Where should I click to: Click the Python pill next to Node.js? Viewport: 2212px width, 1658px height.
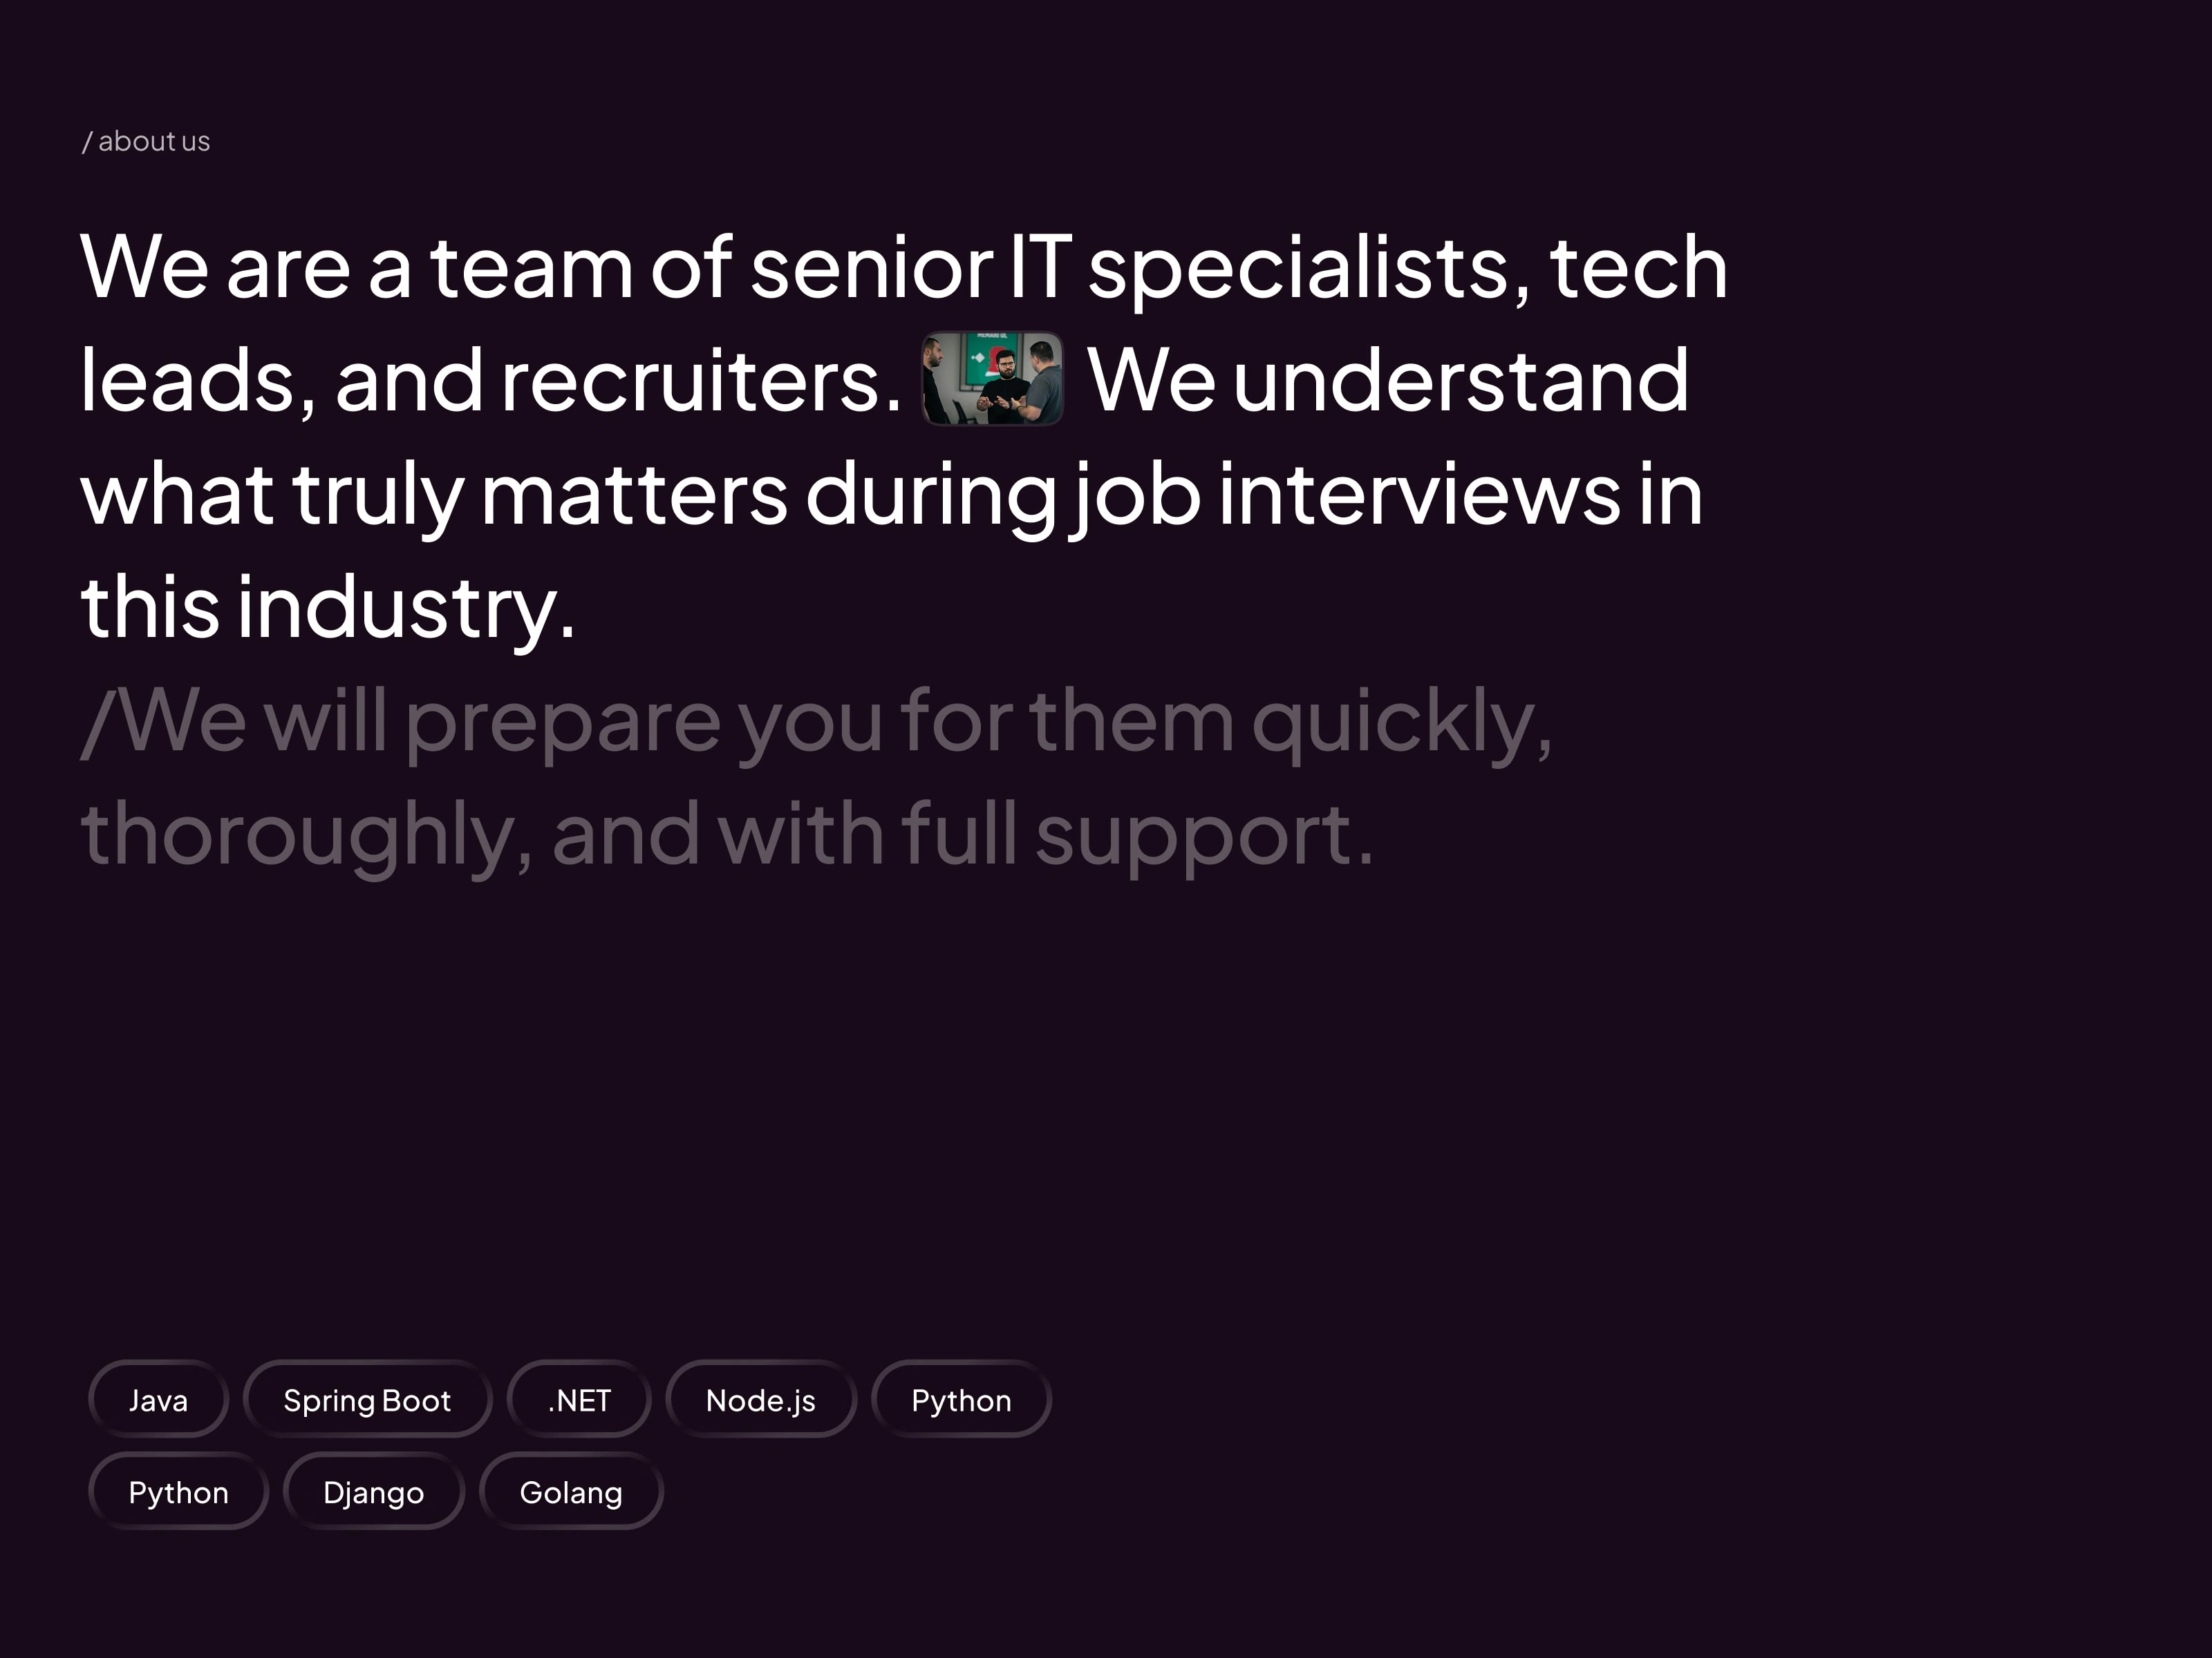(961, 1399)
